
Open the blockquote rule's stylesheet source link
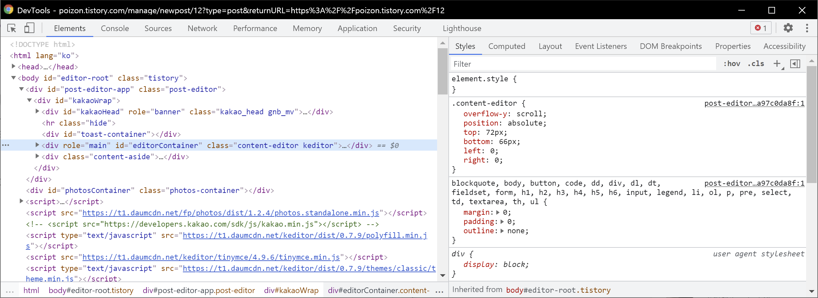click(754, 183)
